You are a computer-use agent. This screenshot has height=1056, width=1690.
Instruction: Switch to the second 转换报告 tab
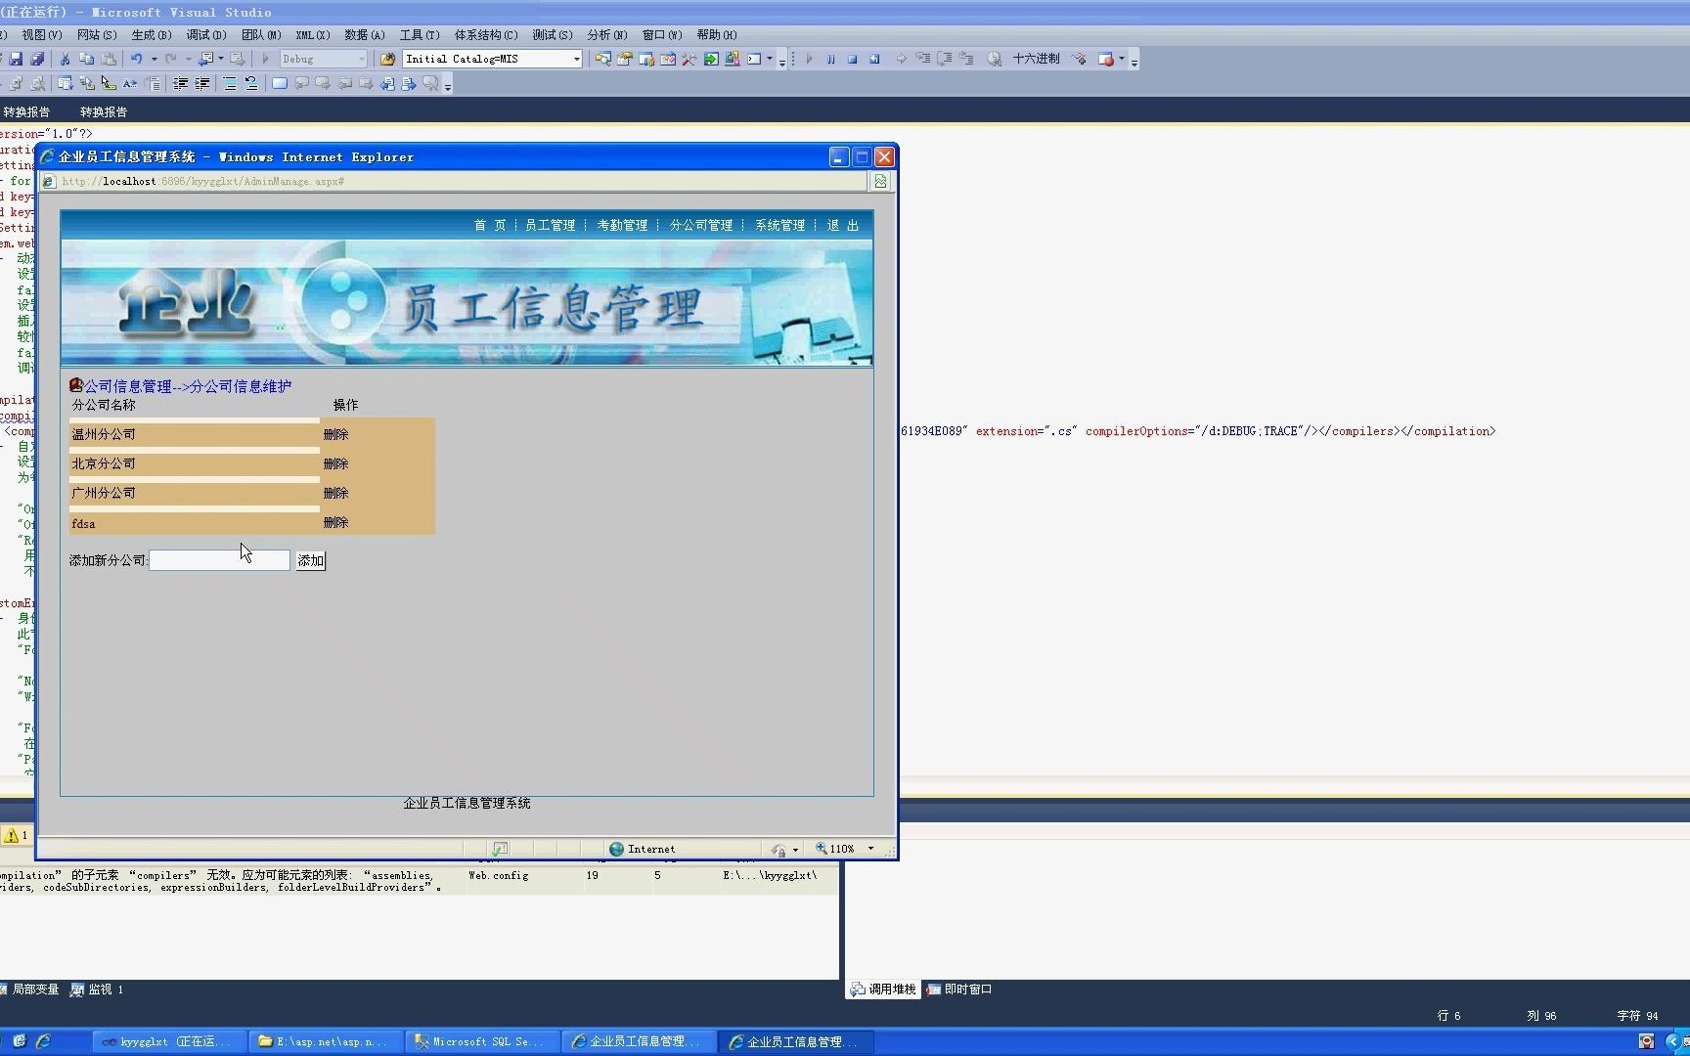pyautogui.click(x=104, y=111)
